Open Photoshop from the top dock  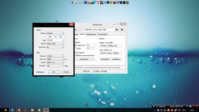pos(86,2)
